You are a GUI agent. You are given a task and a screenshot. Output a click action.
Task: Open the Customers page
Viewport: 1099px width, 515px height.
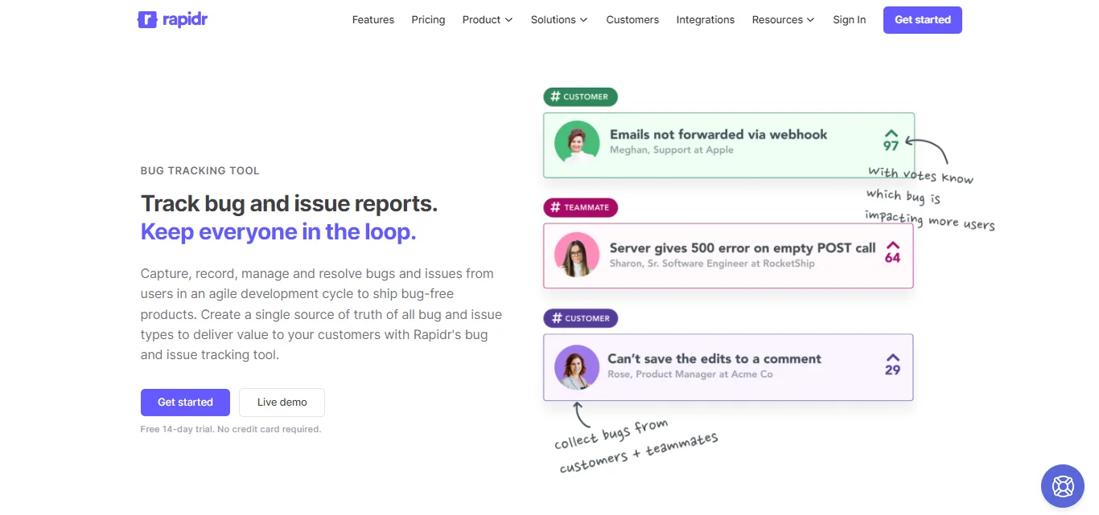pyautogui.click(x=632, y=19)
